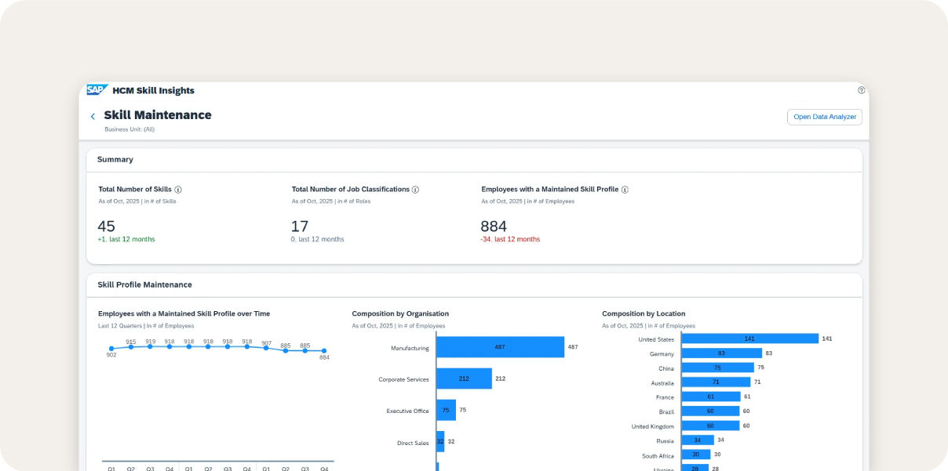Click the final line chart point labeled 884
The image size is (948, 471).
point(324,351)
